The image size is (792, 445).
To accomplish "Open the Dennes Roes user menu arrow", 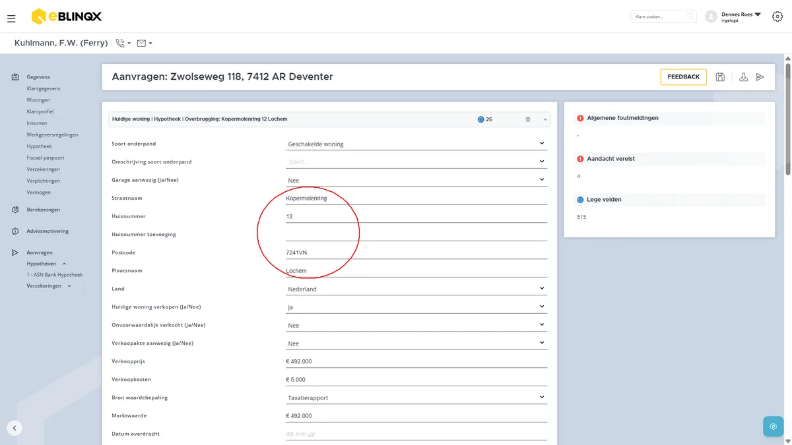I will [x=758, y=14].
